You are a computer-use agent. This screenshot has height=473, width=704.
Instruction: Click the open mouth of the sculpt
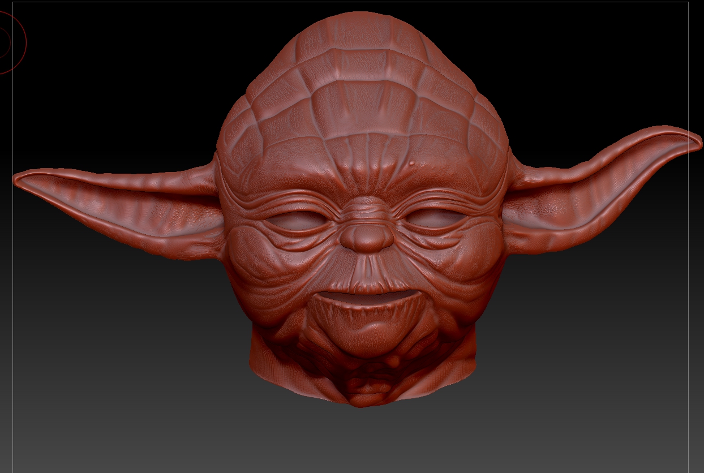click(368, 298)
